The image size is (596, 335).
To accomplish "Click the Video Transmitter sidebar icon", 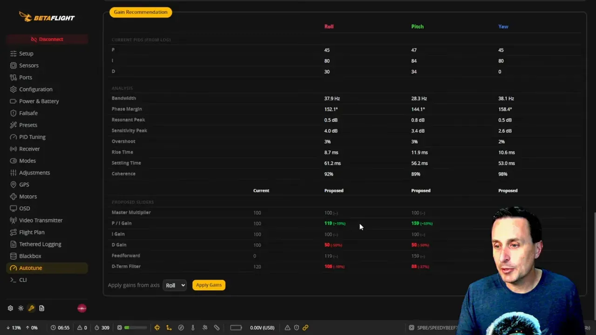I will pos(14,220).
